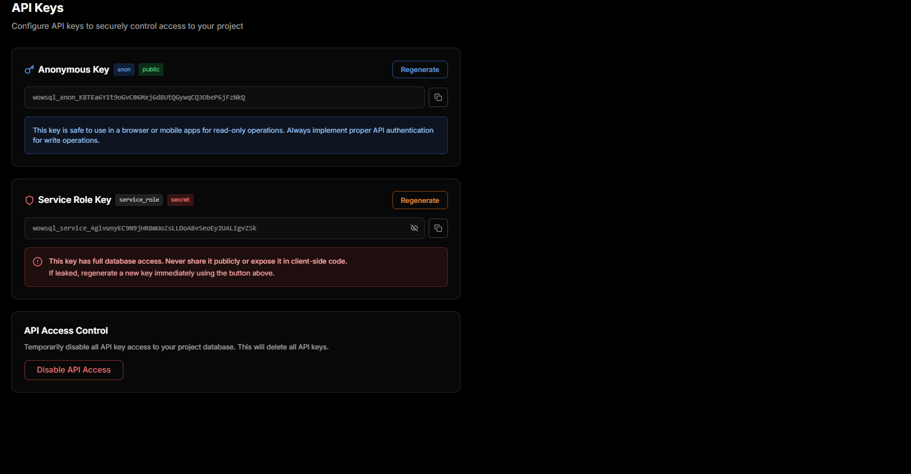Click the red full database access warning

(x=236, y=267)
